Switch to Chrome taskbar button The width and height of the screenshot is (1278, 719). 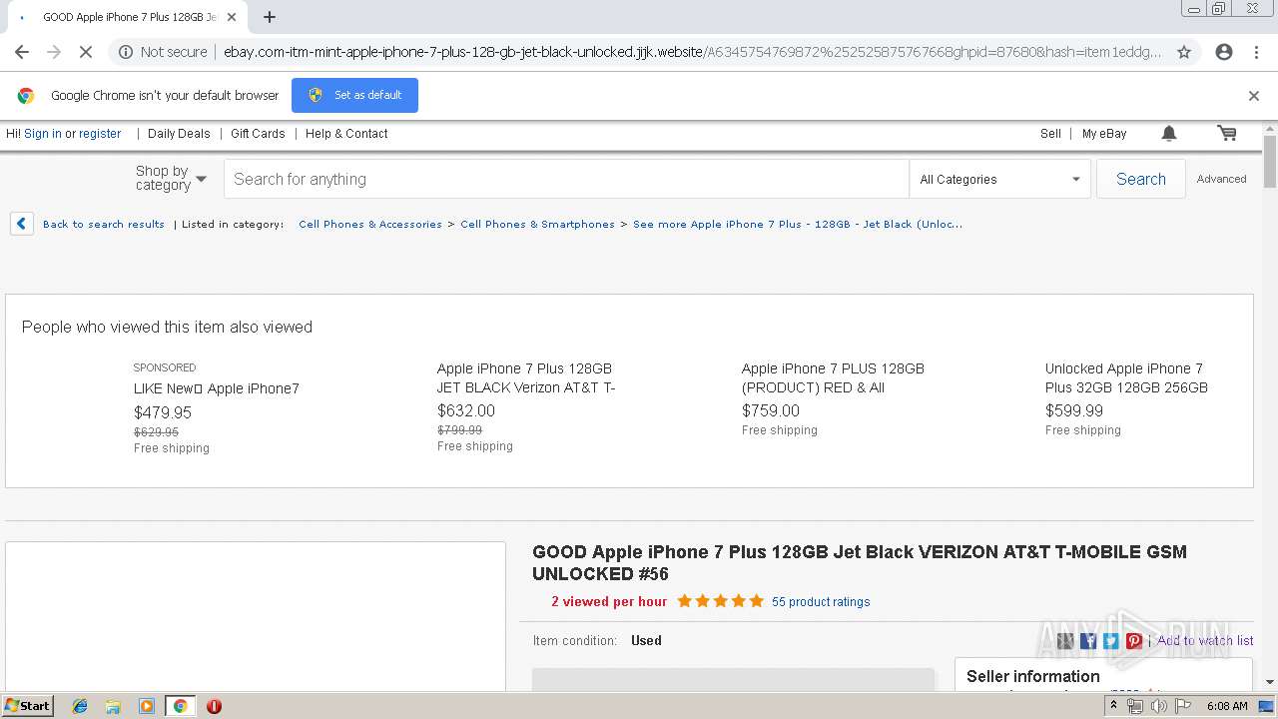180,706
